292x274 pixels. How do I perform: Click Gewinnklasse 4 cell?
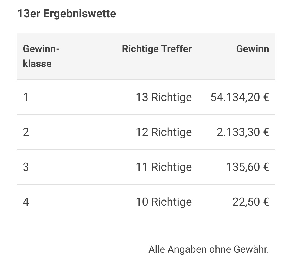tap(26, 202)
